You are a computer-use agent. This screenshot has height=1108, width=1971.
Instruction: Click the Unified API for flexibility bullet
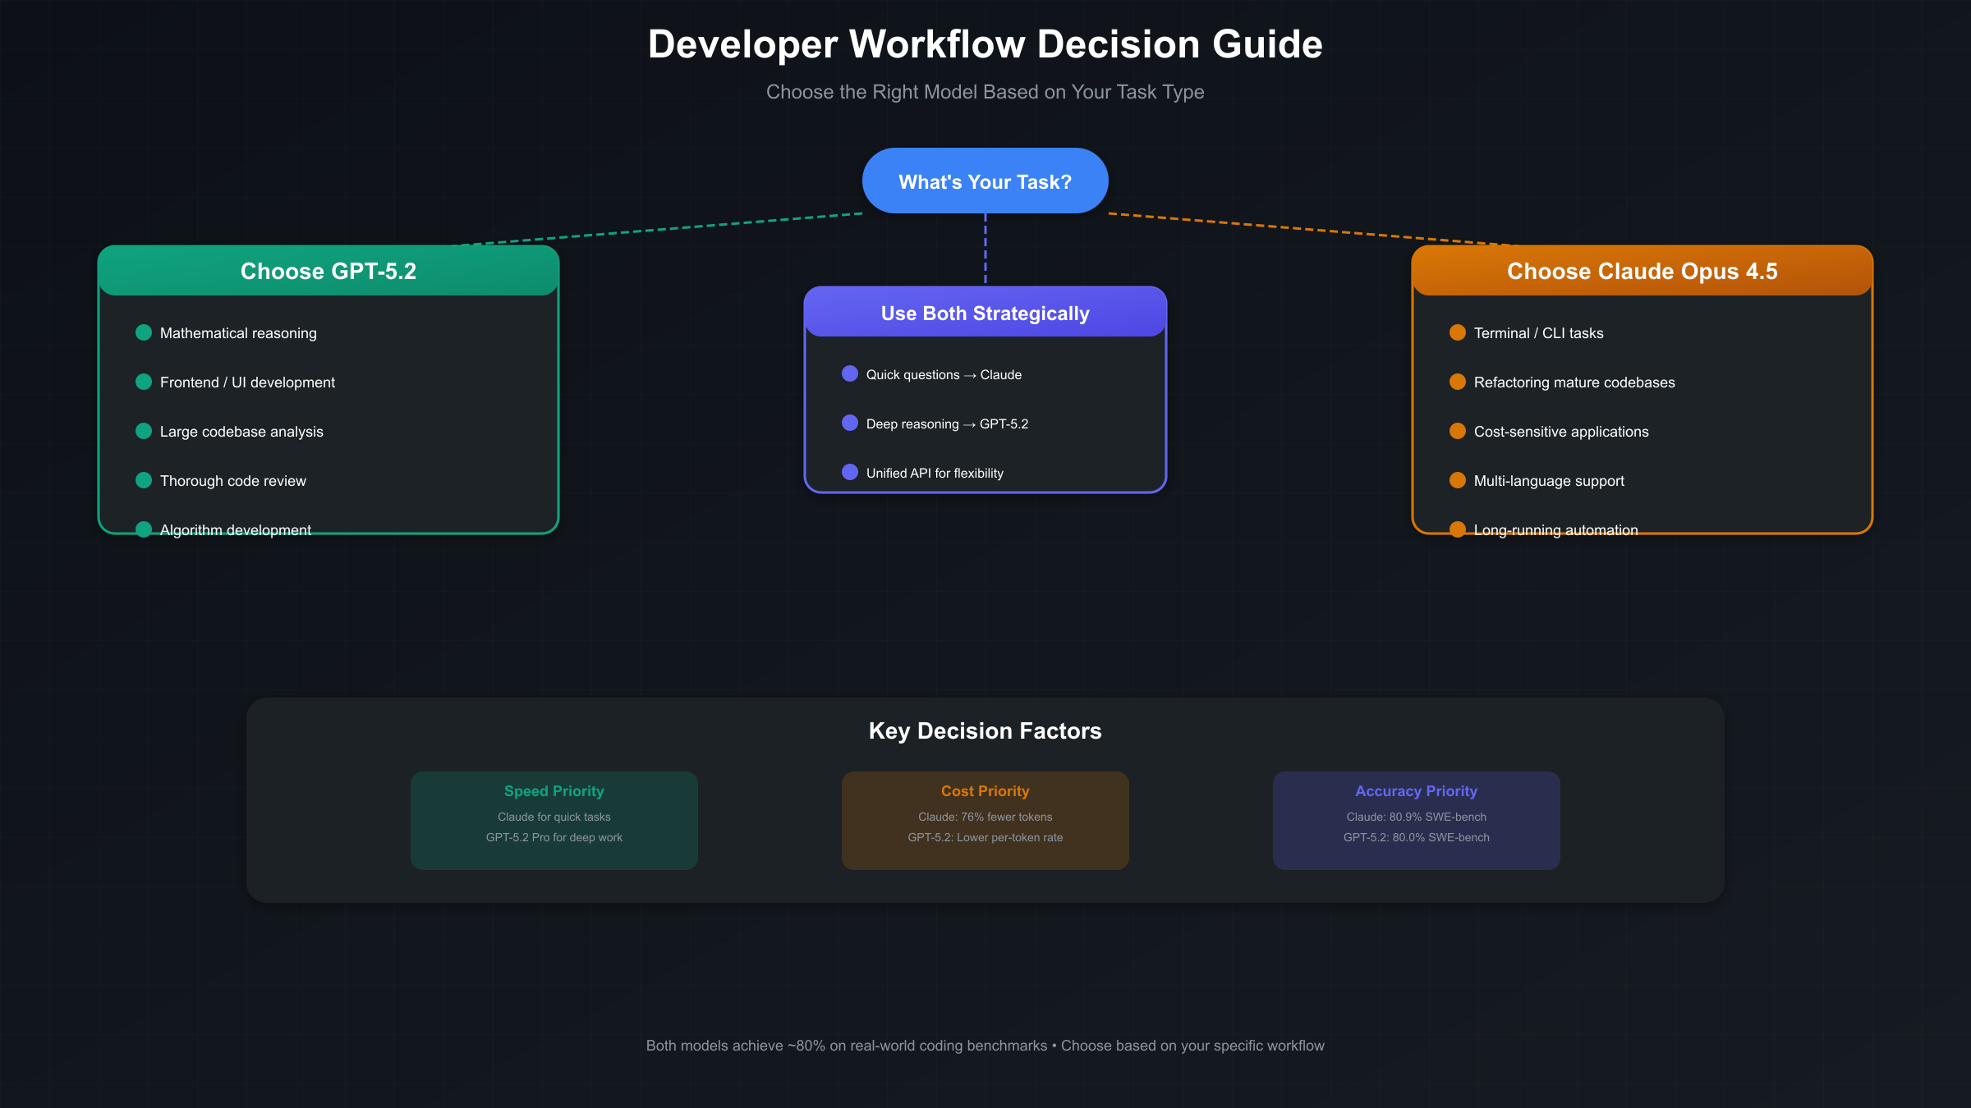850,473
